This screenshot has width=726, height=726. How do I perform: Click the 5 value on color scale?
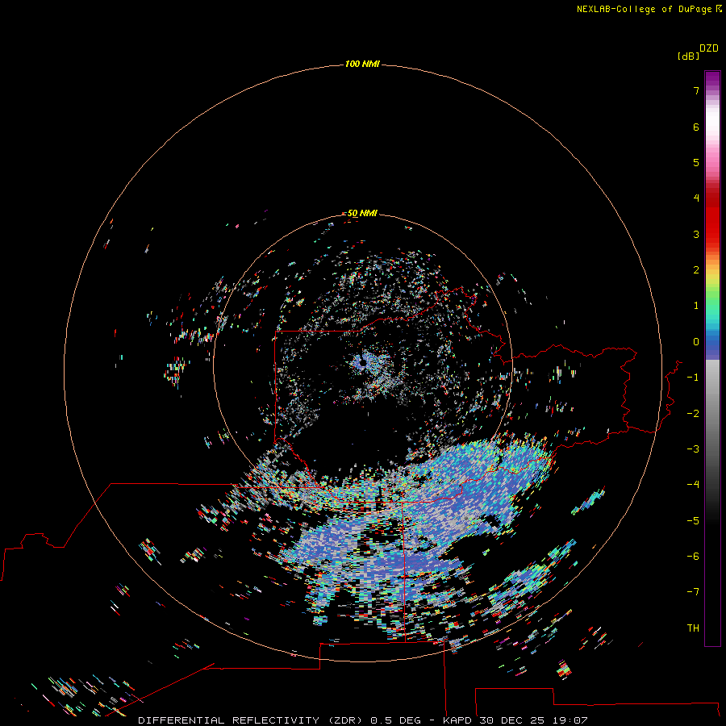coord(696,162)
